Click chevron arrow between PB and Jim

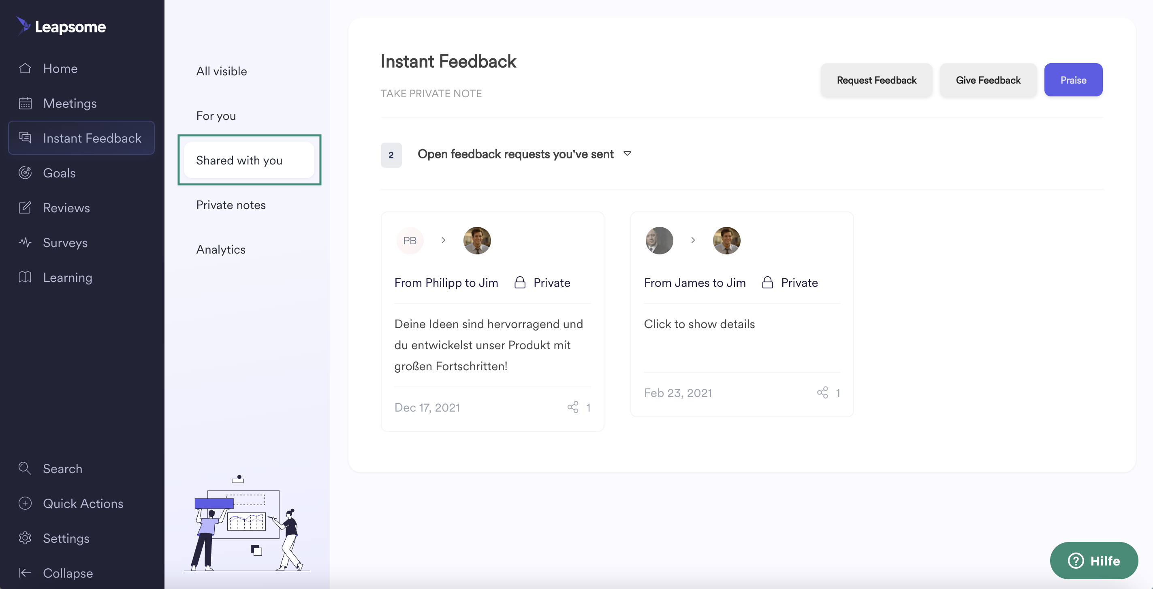tap(444, 240)
